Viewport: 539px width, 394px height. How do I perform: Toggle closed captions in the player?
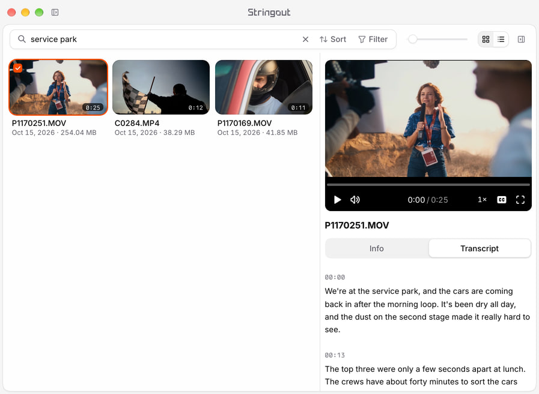click(502, 200)
